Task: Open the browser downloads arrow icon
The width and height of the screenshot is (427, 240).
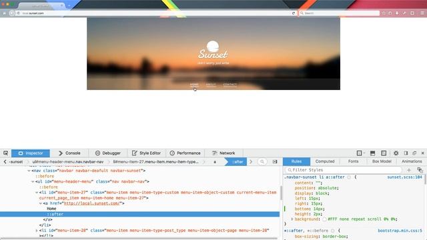Action: click(x=397, y=13)
